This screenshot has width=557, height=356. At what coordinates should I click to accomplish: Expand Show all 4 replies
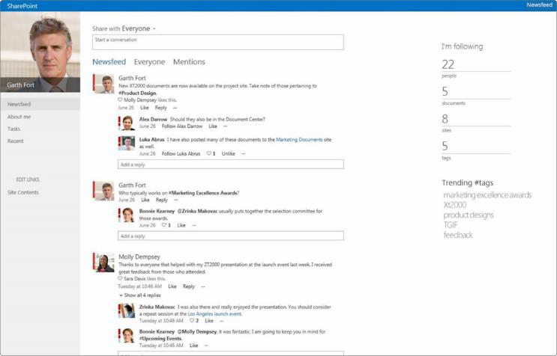click(x=140, y=295)
